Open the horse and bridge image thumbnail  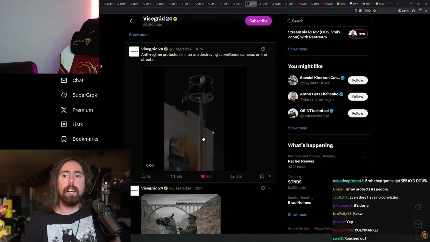181,214
